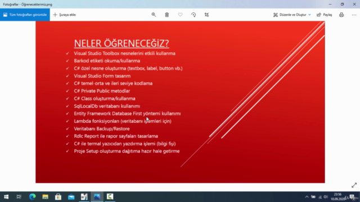Click the Rdlc Report ile rapor sayfaları line
The image size is (360, 202).
pyautogui.click(x=116, y=136)
